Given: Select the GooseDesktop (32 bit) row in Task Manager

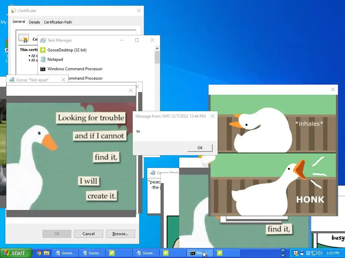Looking at the screenshot, I should (97, 50).
